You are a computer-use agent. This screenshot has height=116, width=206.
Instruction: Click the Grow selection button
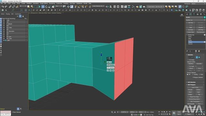(200, 68)
